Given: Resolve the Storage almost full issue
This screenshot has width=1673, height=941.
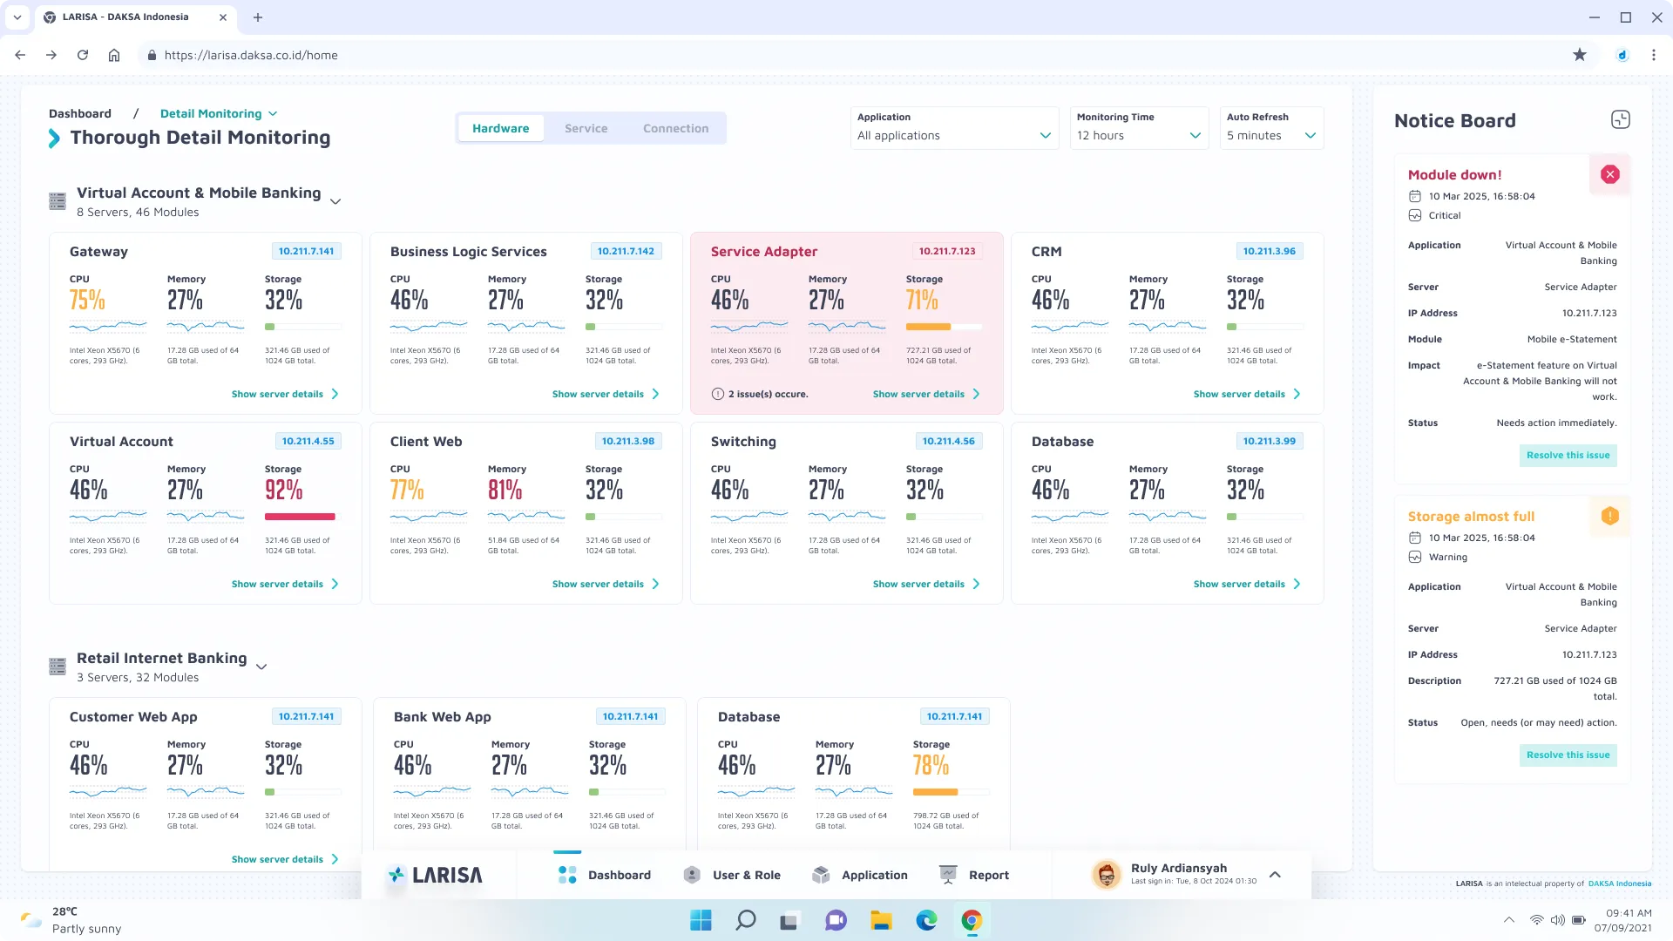Looking at the screenshot, I should click(x=1568, y=755).
